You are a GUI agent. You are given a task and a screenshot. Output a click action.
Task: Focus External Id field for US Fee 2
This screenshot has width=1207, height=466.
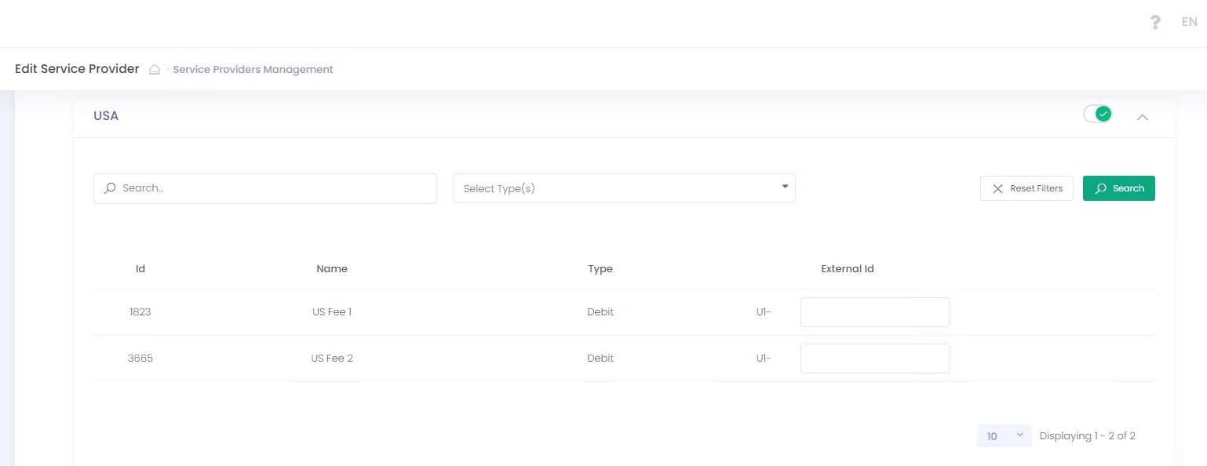[x=874, y=359]
